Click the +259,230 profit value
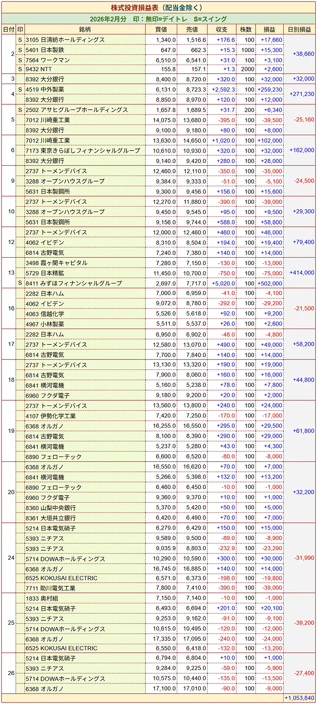The width and height of the screenshot is (317, 704). [270, 90]
